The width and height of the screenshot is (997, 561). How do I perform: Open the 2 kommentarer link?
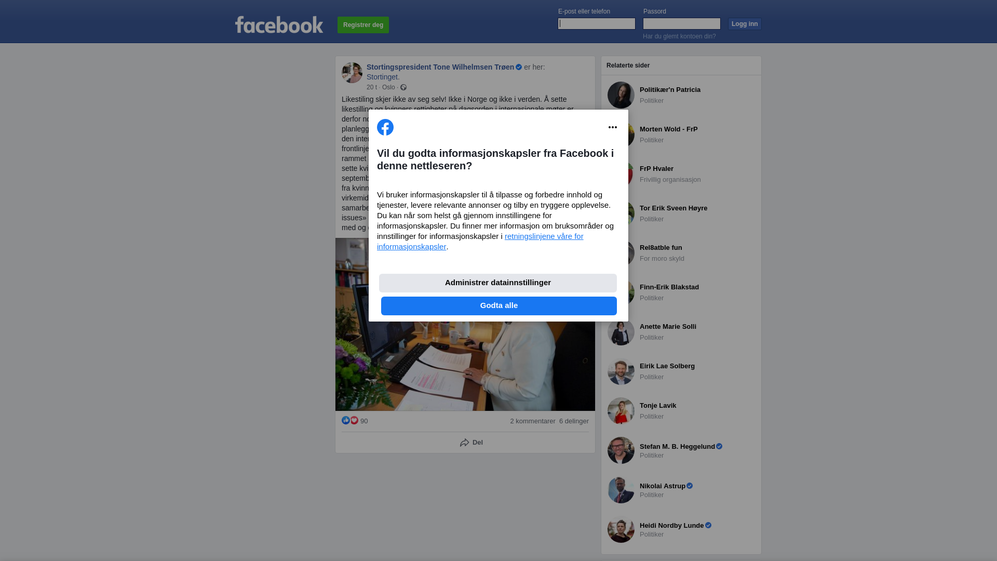click(533, 421)
